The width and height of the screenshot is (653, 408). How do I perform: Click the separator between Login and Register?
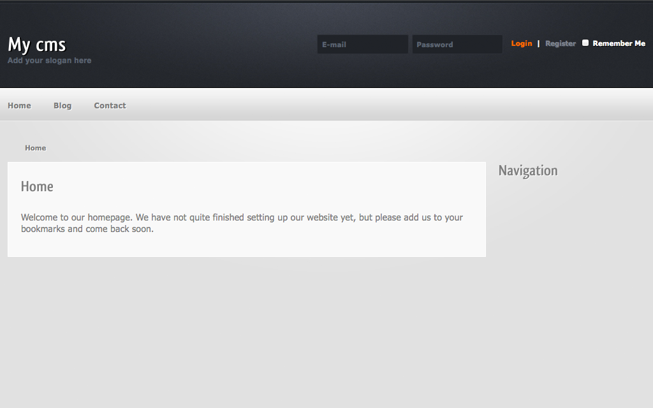tap(538, 43)
